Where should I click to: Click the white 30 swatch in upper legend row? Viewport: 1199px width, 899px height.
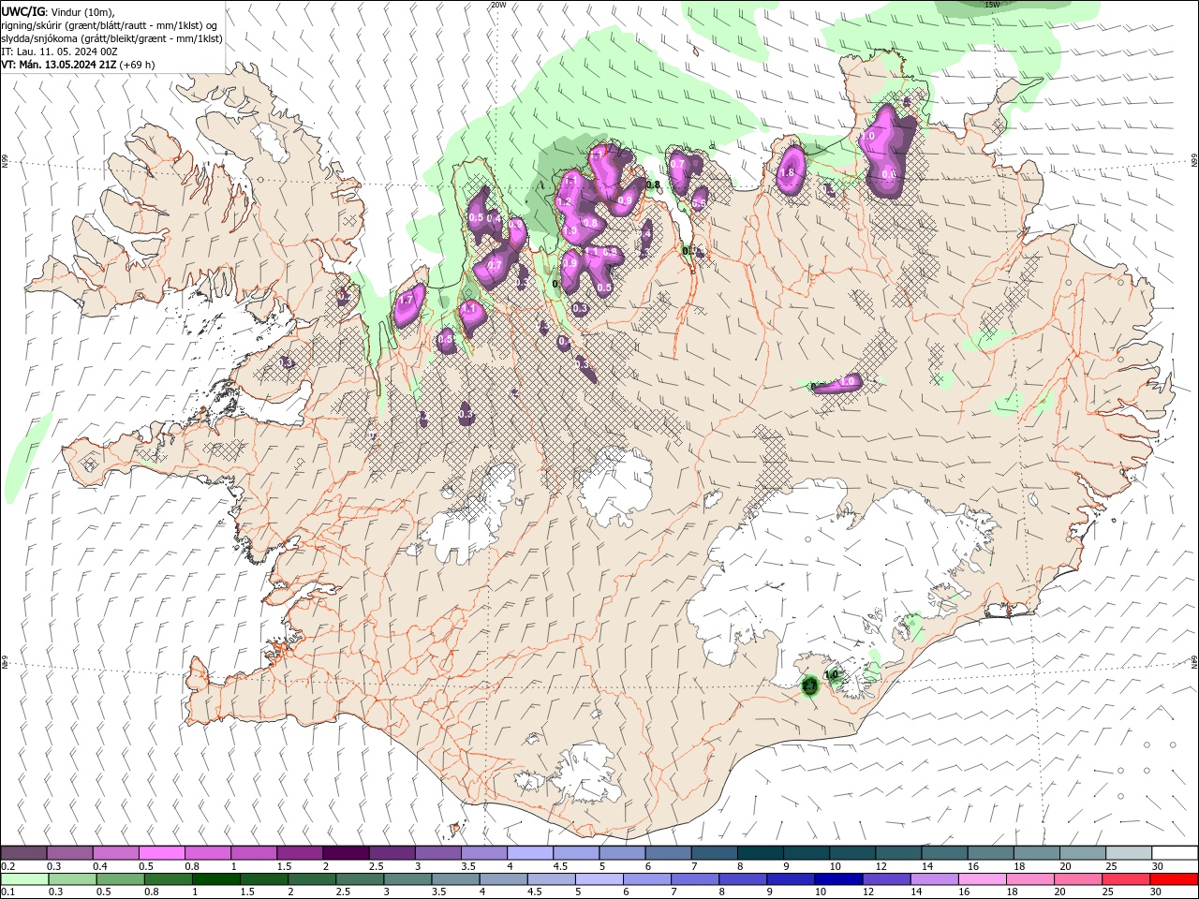click(x=1174, y=853)
